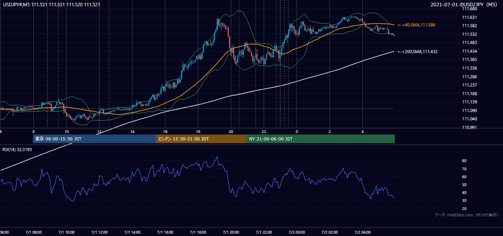The height and width of the screenshot is (236, 503).
Task: Click price axis value 111.631
Action: pyautogui.click(x=470, y=17)
